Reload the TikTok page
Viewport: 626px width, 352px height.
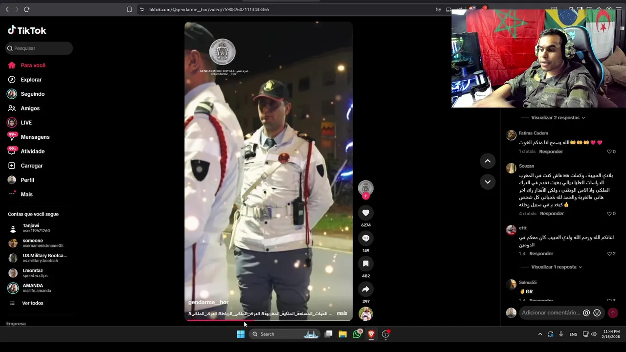pos(26,9)
